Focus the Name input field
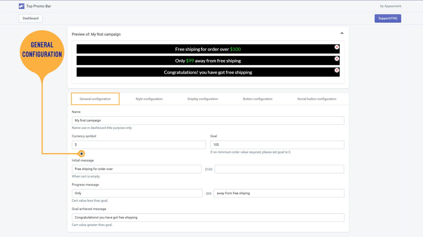The width and height of the screenshot is (423, 237). pyautogui.click(x=208, y=120)
